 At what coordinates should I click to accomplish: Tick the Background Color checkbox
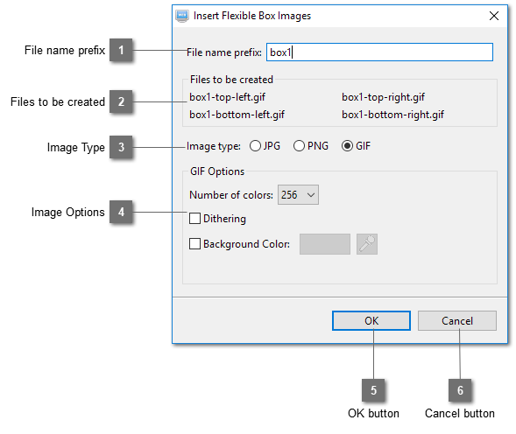click(x=194, y=243)
